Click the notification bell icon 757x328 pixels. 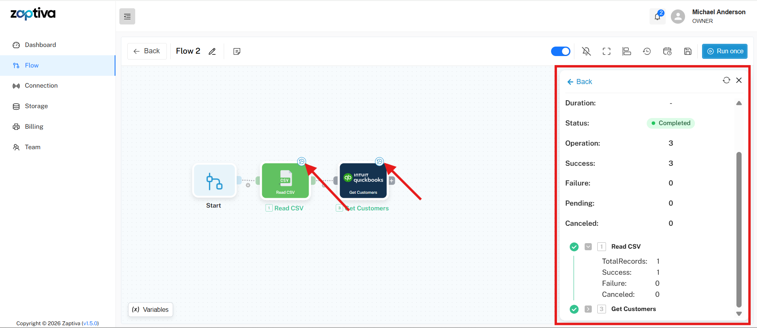pos(657,17)
